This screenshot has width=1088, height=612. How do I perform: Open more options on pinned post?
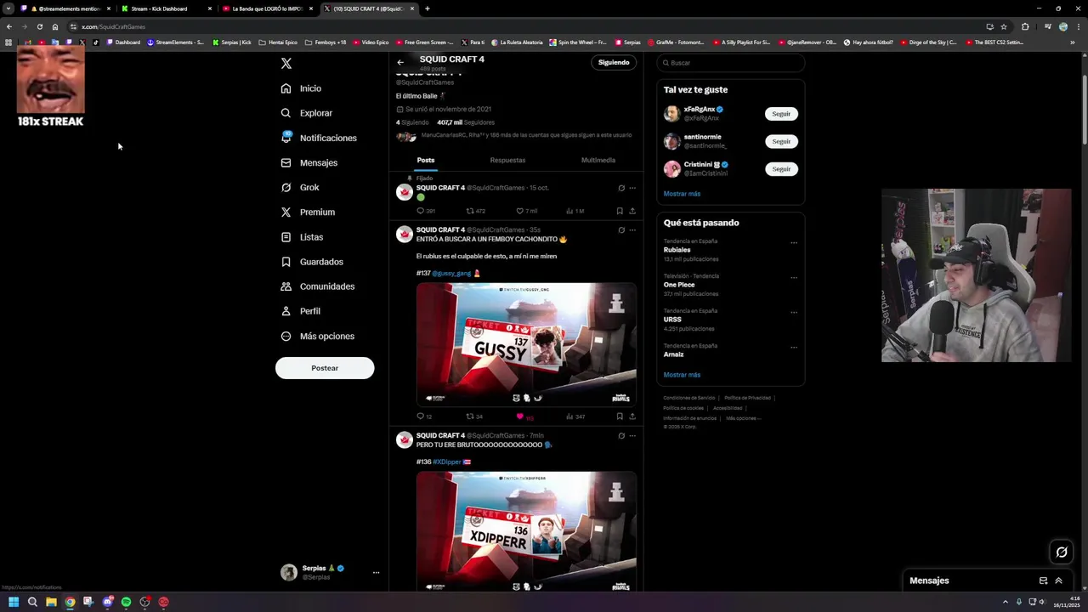coord(632,188)
